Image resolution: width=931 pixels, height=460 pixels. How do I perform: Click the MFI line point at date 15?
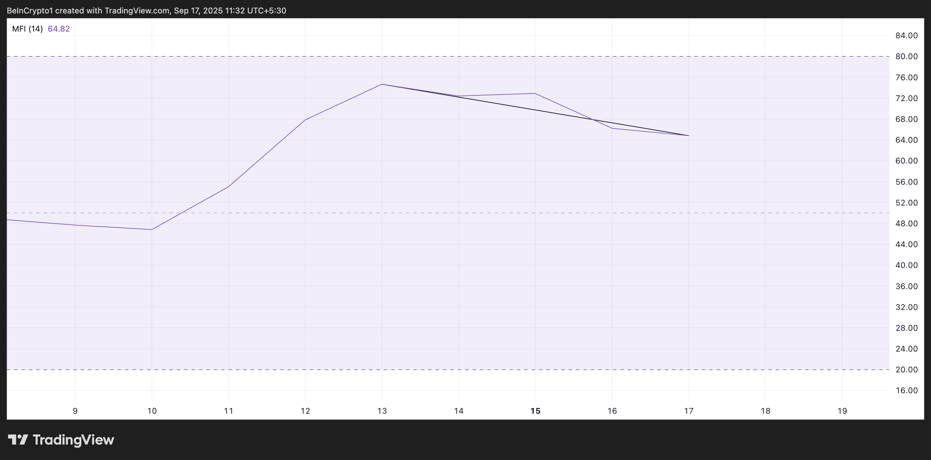535,94
